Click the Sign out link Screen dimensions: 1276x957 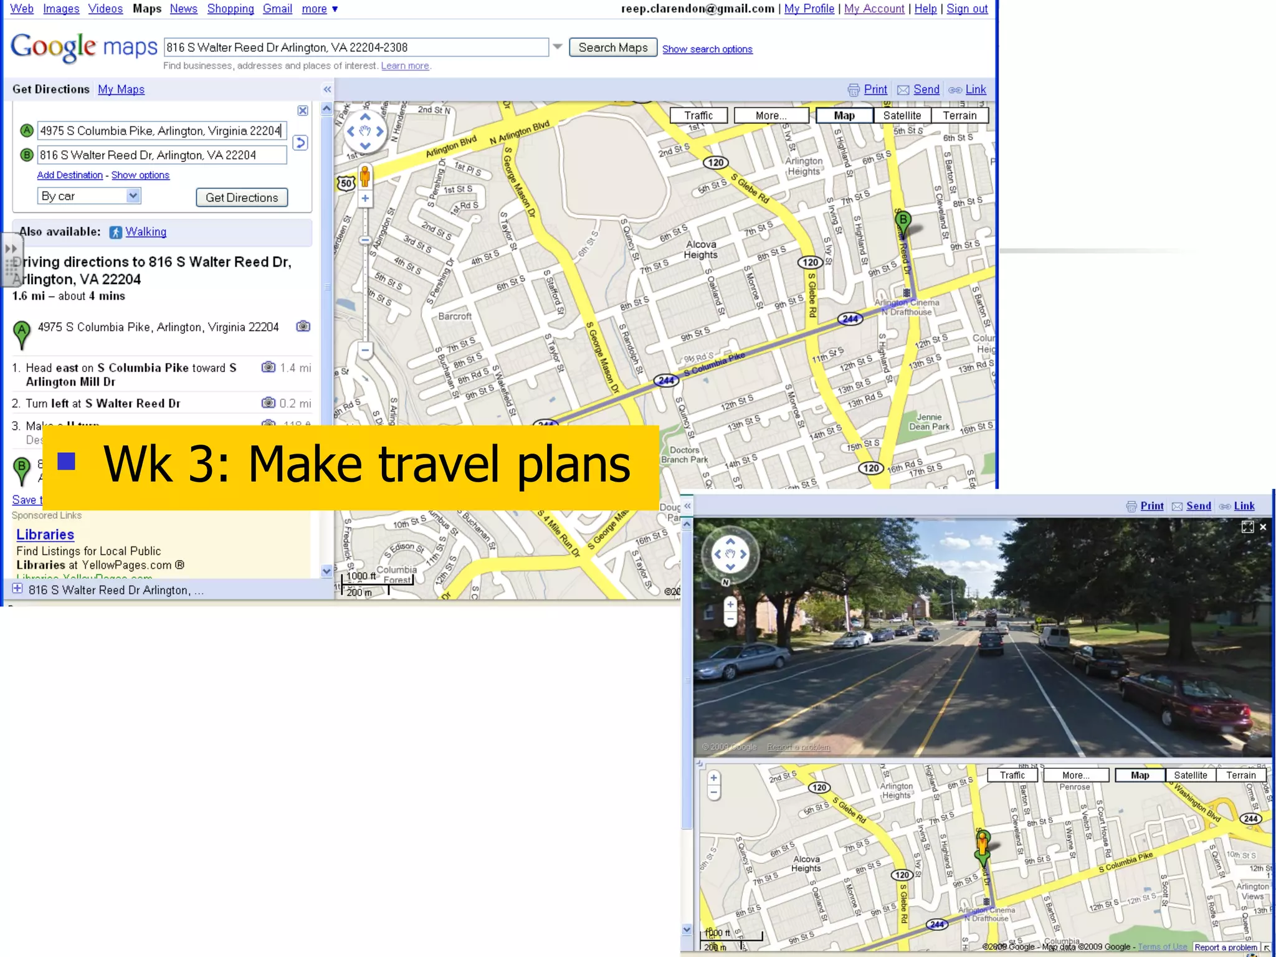[x=967, y=9]
